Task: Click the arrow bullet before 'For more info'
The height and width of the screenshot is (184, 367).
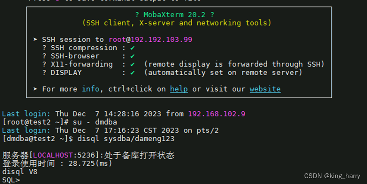Action: 35,89
